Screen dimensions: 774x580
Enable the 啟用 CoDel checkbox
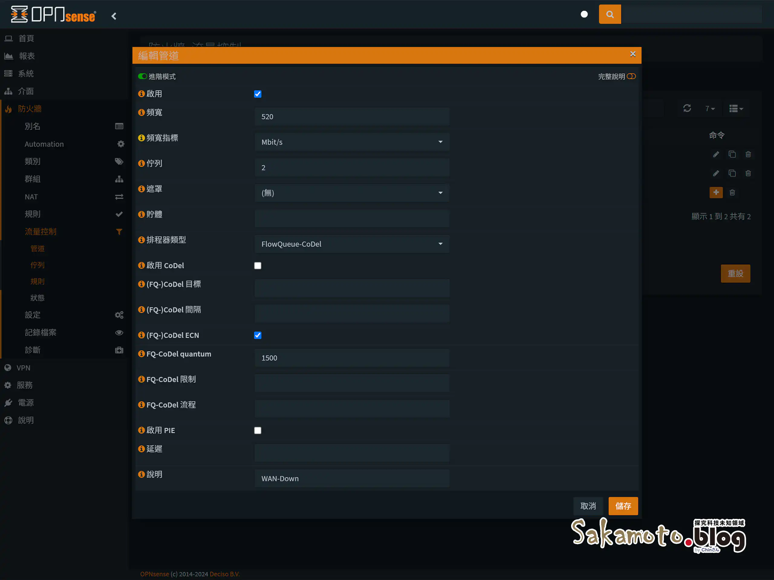pos(258,265)
